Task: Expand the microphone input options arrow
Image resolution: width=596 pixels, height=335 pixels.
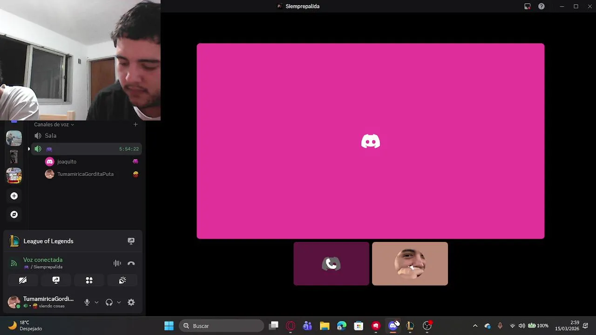Action: click(96, 302)
